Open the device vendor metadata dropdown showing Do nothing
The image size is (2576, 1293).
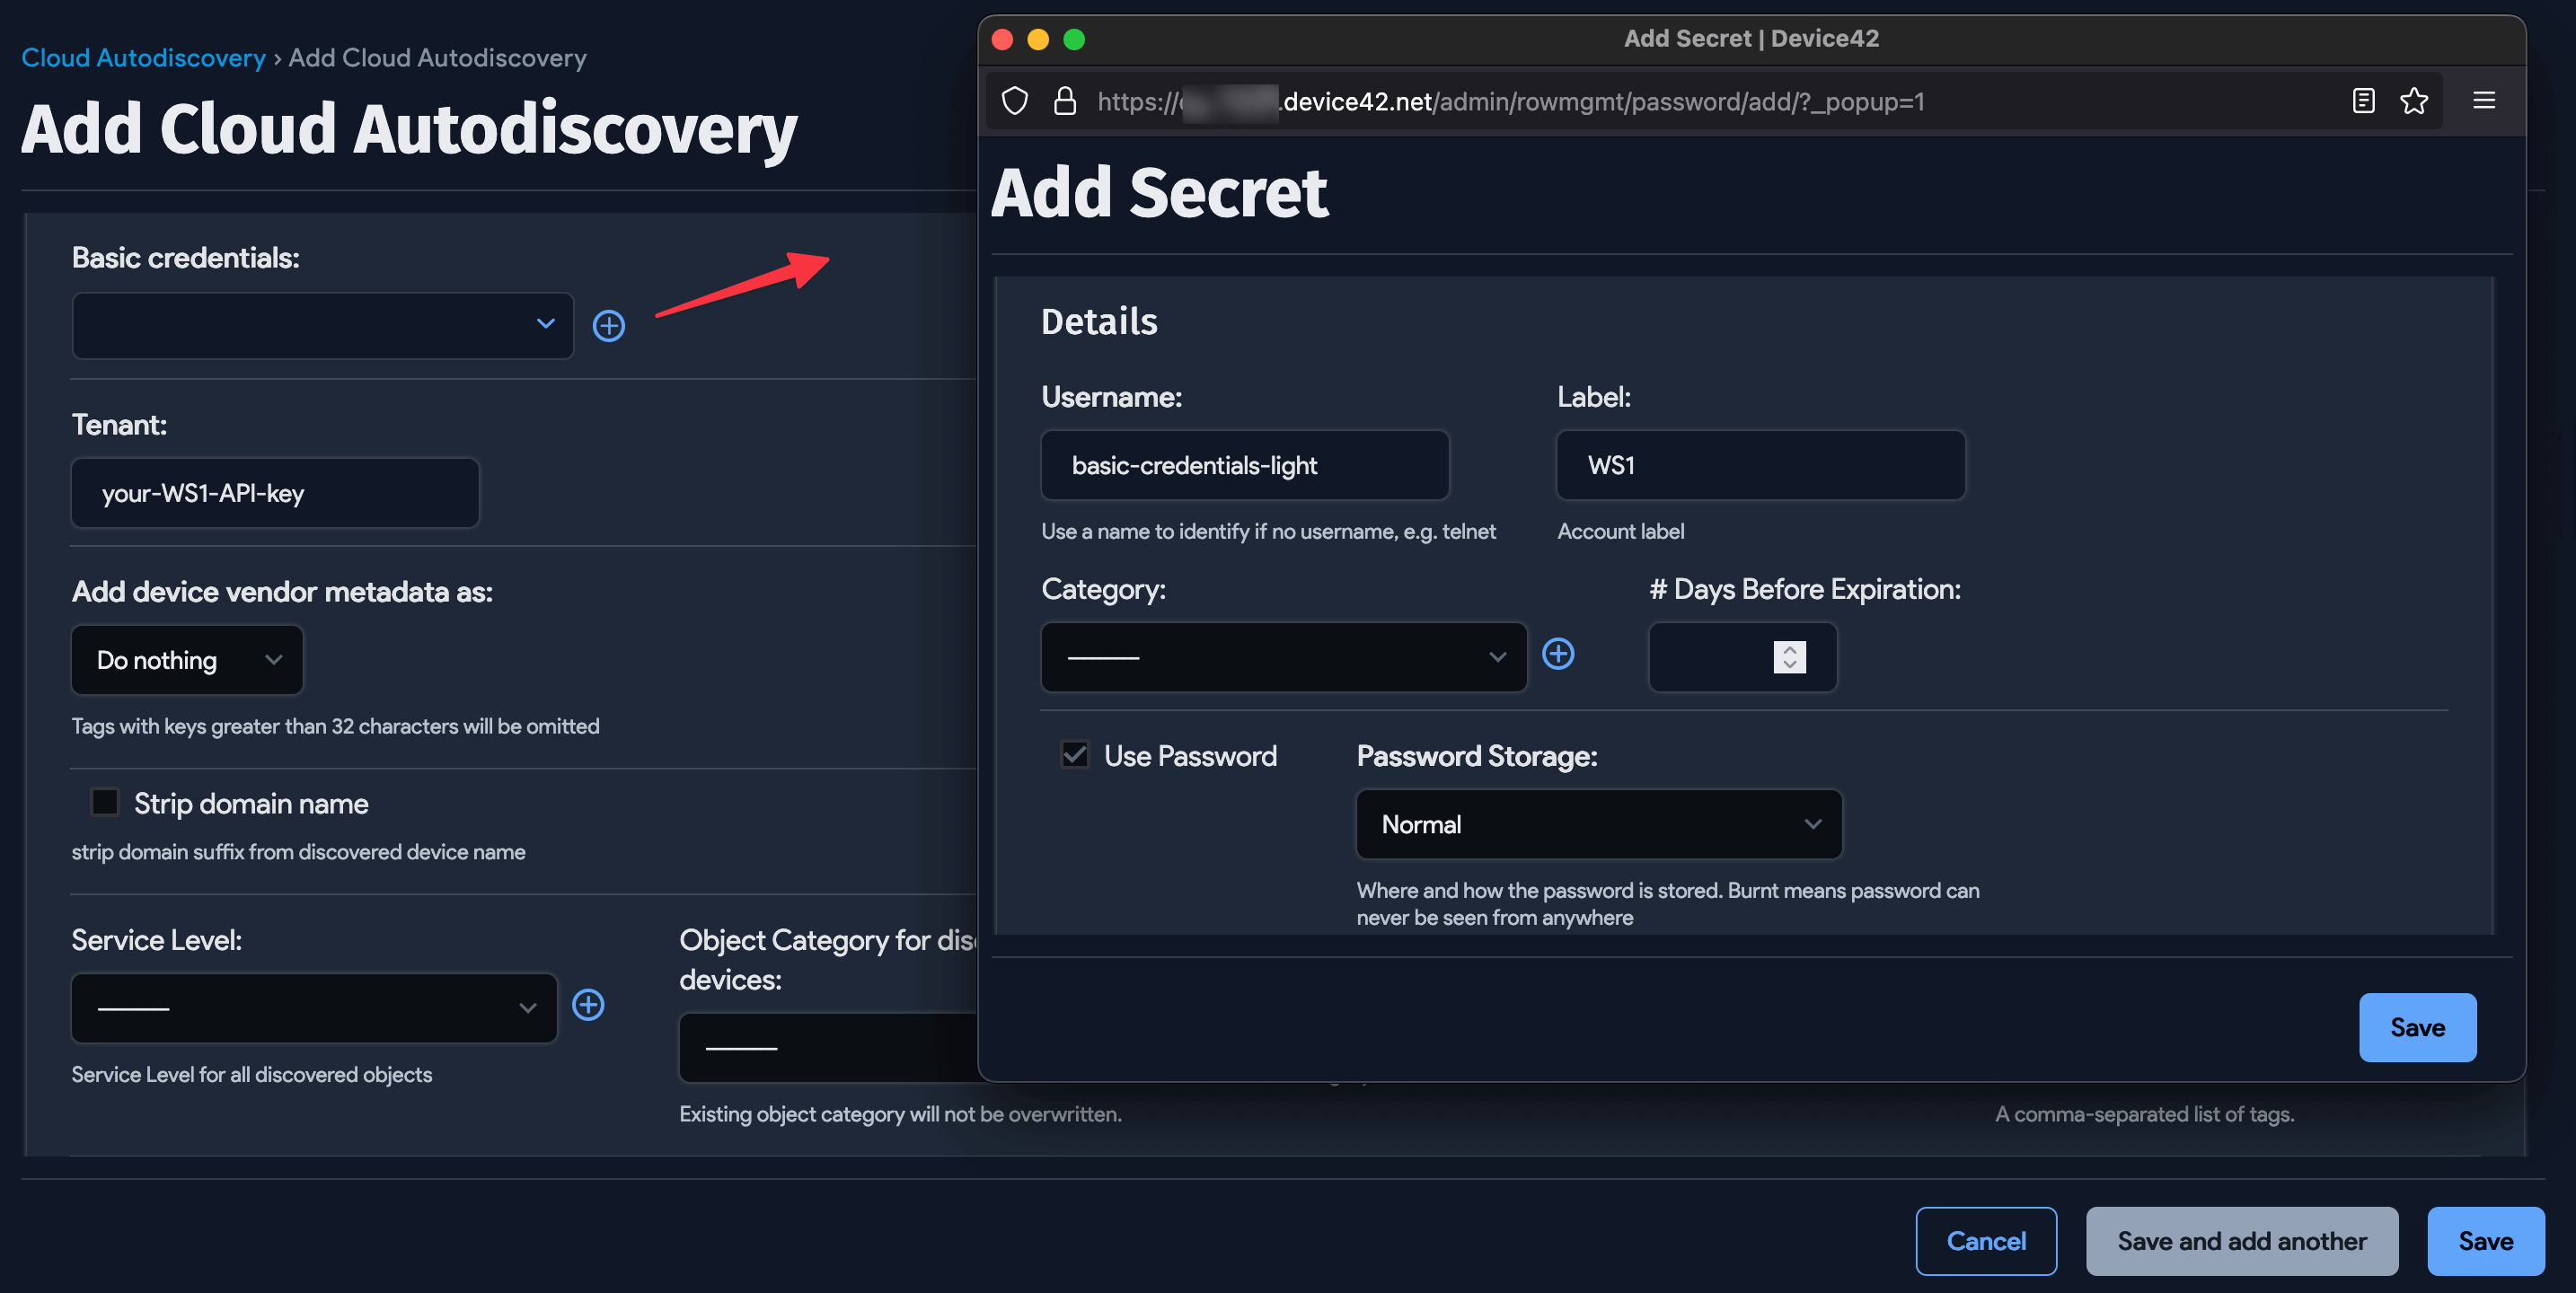pos(186,659)
